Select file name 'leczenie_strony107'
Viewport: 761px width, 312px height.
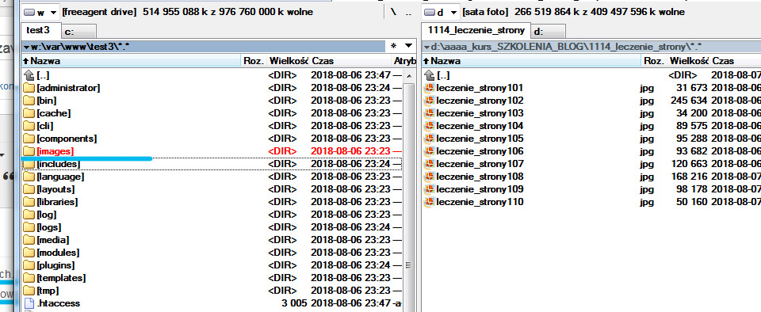(480, 164)
